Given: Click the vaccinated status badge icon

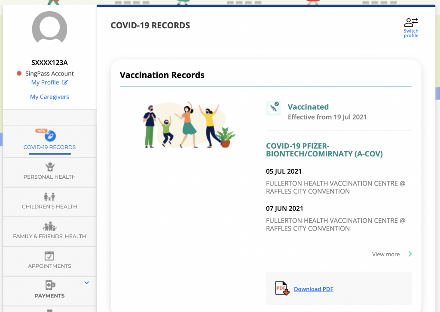Looking at the screenshot, I should click(273, 108).
